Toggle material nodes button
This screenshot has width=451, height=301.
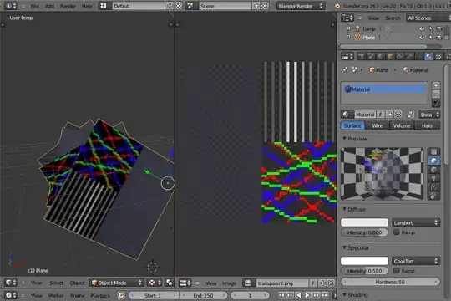click(x=410, y=115)
